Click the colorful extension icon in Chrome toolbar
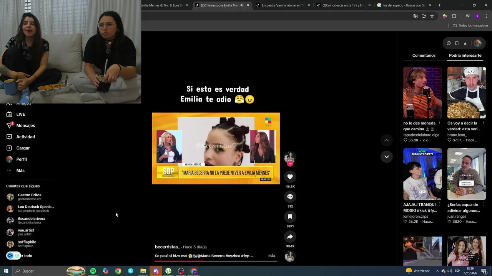Image resolution: width=492 pixels, height=276 pixels. click(445, 16)
